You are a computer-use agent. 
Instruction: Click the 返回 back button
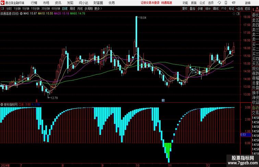(247, 9)
